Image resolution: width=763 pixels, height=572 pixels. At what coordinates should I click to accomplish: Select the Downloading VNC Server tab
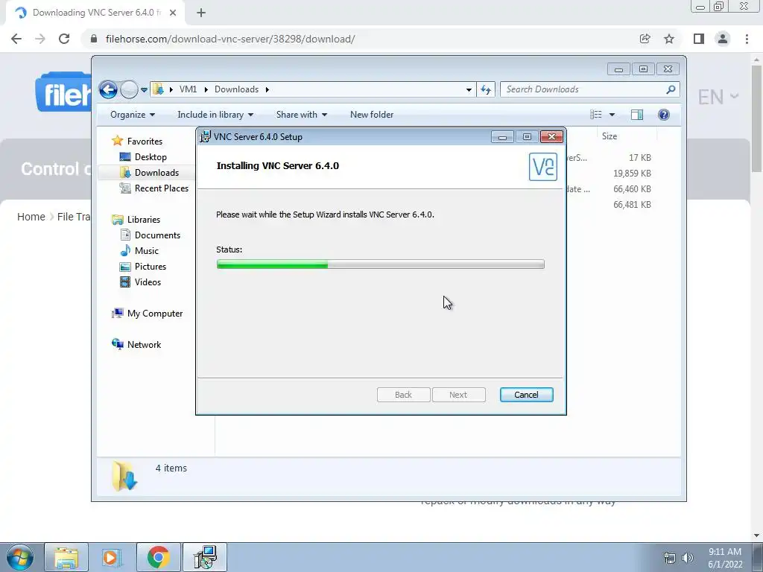tap(95, 13)
